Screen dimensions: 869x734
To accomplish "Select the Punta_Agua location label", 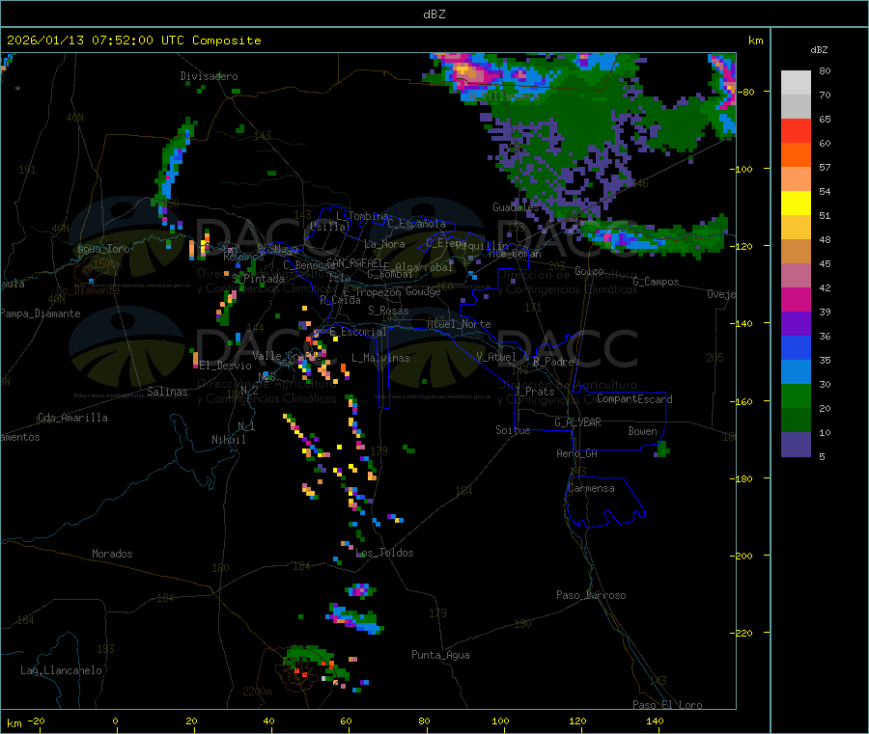I will coord(440,655).
